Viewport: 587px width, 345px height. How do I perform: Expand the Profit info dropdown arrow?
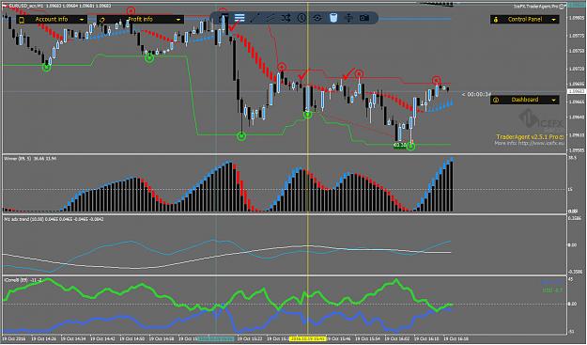(x=178, y=20)
